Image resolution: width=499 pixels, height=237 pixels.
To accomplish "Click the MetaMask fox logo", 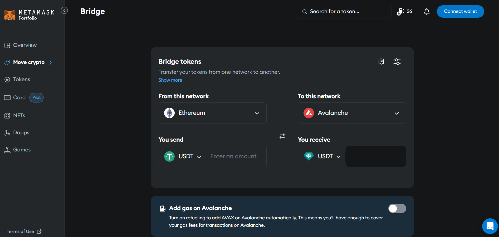I will point(10,15).
